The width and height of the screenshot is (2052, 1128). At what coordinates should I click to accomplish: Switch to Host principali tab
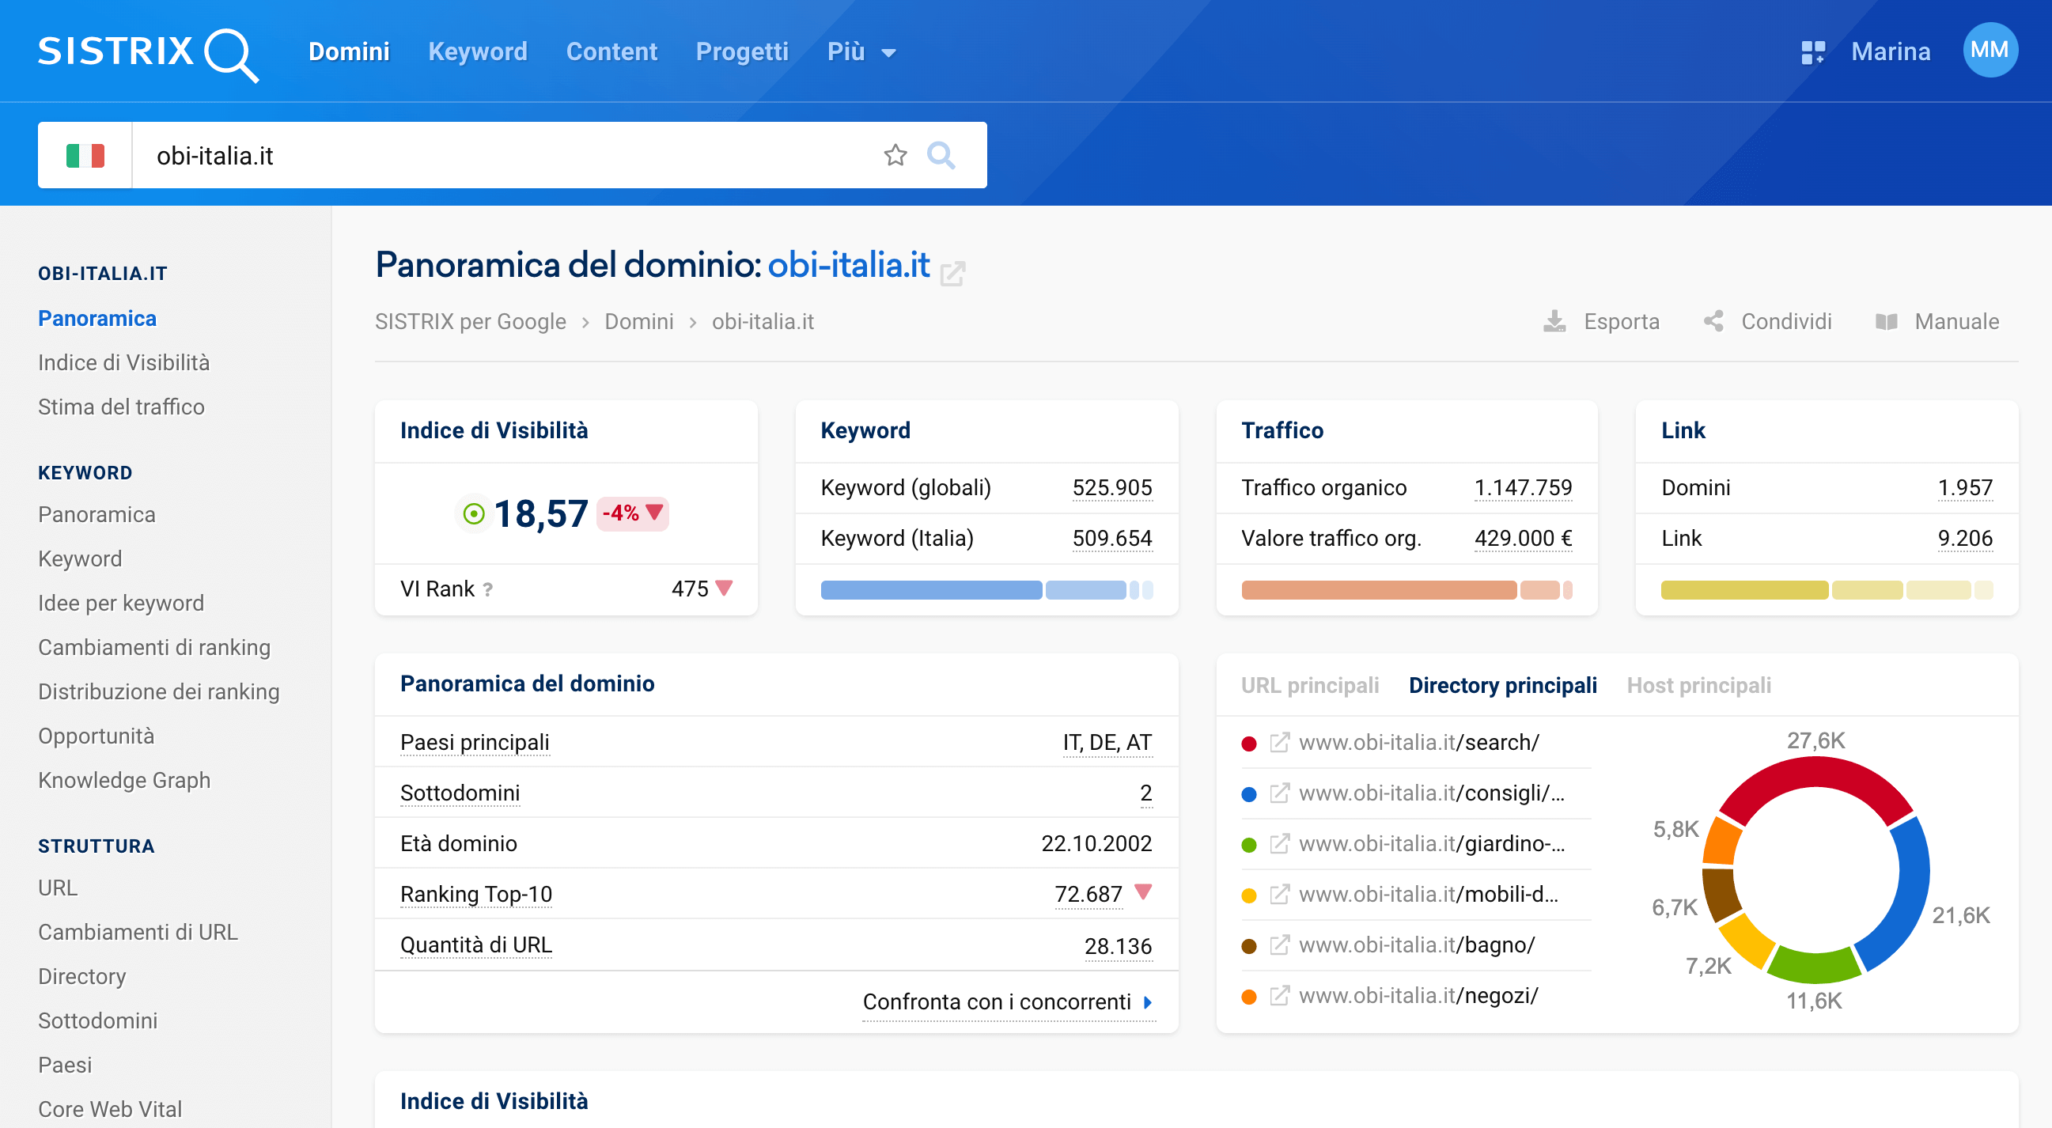coord(1699,685)
